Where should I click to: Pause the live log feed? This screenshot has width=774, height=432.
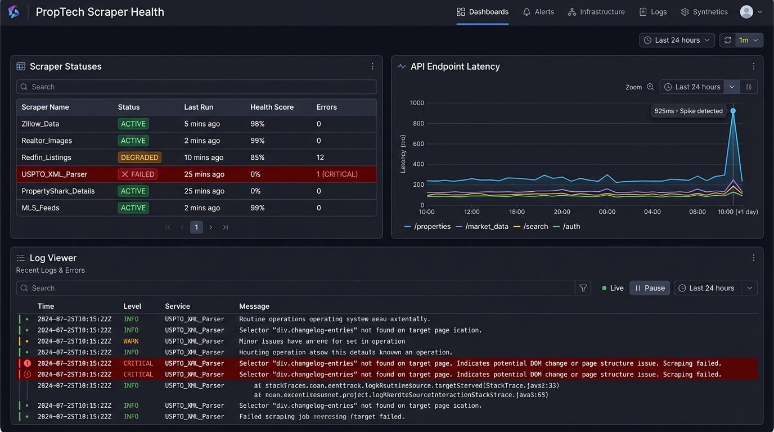tap(650, 288)
